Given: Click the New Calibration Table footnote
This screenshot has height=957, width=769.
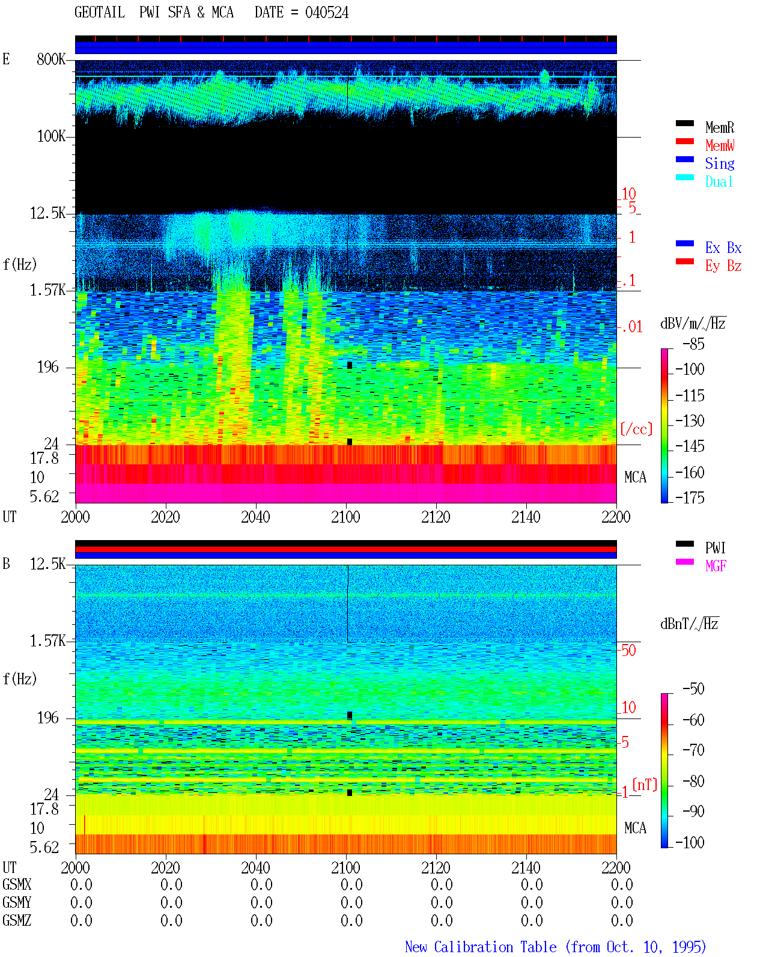Looking at the screenshot, I should [556, 947].
